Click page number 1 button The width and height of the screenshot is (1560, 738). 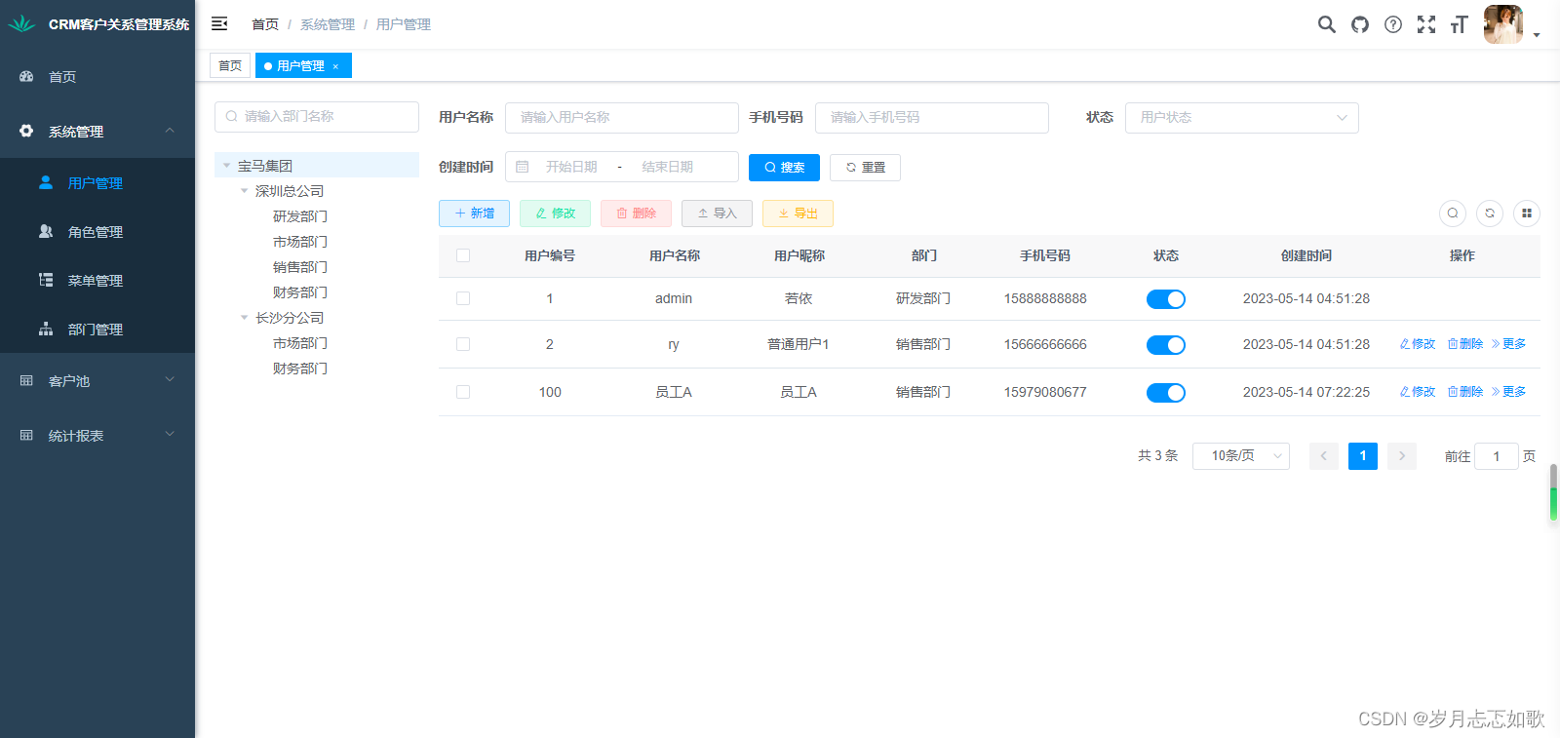(x=1363, y=456)
